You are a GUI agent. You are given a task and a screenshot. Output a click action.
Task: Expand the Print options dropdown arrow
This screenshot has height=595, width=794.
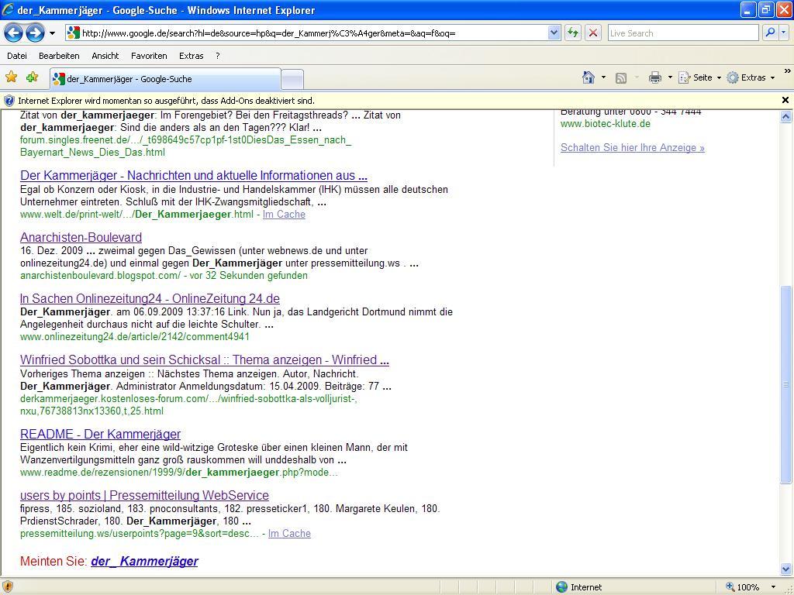coord(670,77)
